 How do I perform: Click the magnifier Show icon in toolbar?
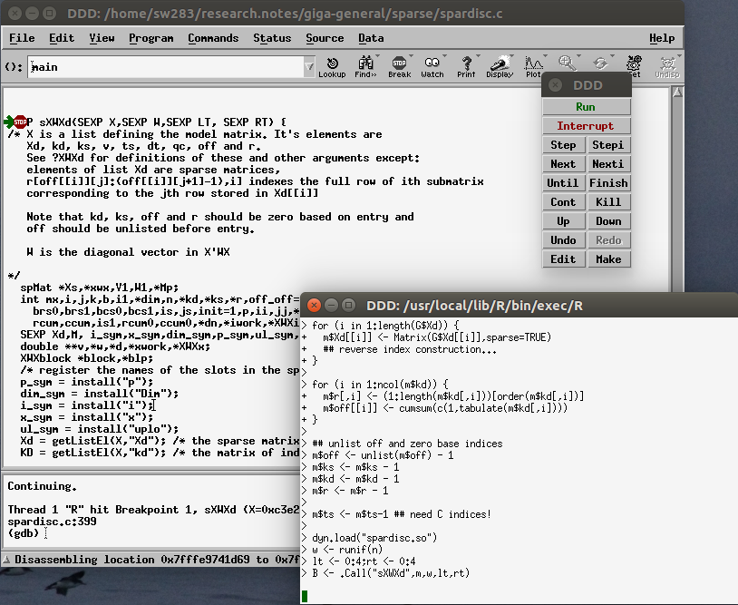coord(567,63)
